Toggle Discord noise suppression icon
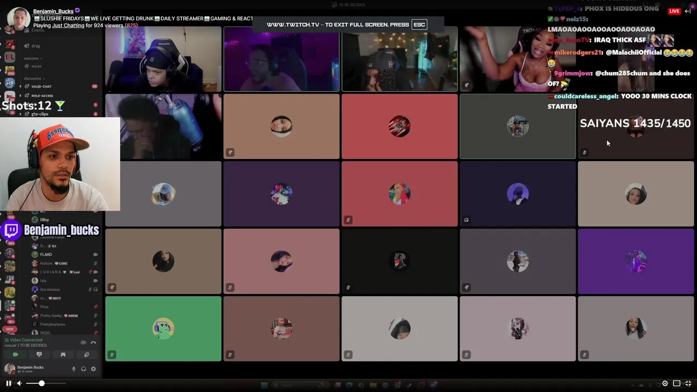This screenshot has width=697, height=392. (x=83, y=342)
